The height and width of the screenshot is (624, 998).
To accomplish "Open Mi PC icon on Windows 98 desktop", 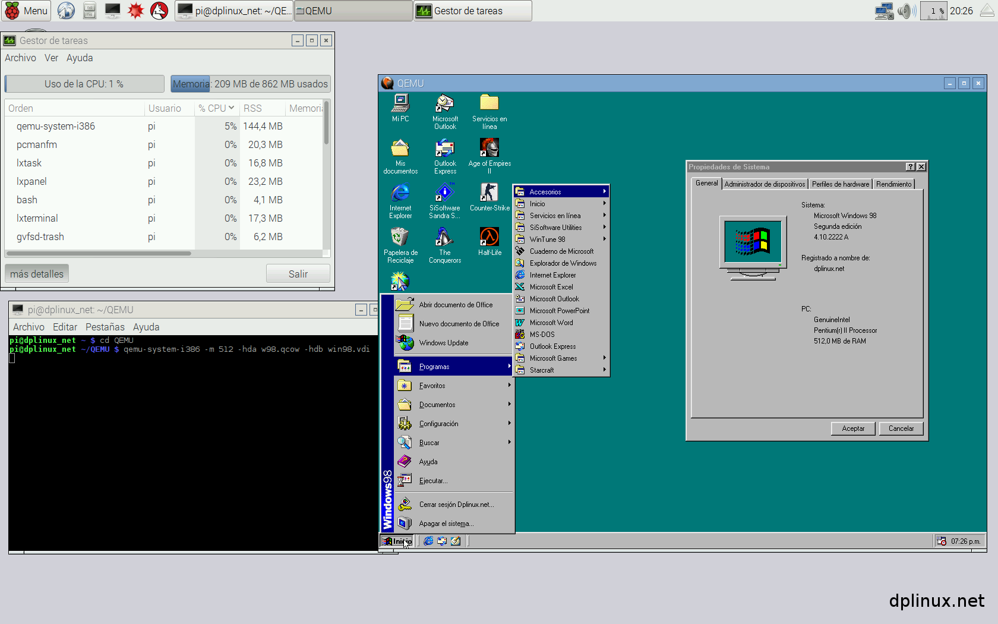I will click(400, 108).
